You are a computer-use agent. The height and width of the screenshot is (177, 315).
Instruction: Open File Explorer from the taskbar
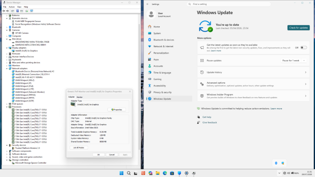point(157,173)
